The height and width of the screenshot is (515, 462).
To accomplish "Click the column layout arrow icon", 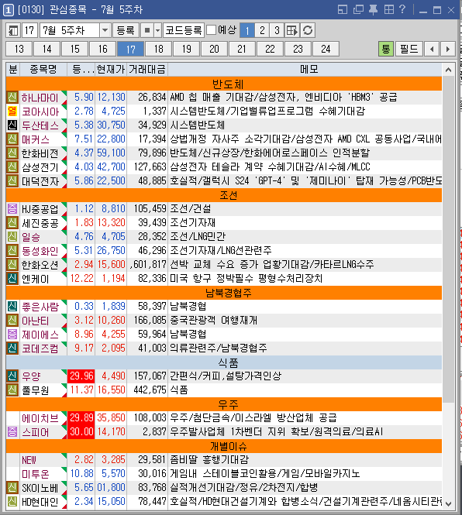I will click(x=292, y=30).
